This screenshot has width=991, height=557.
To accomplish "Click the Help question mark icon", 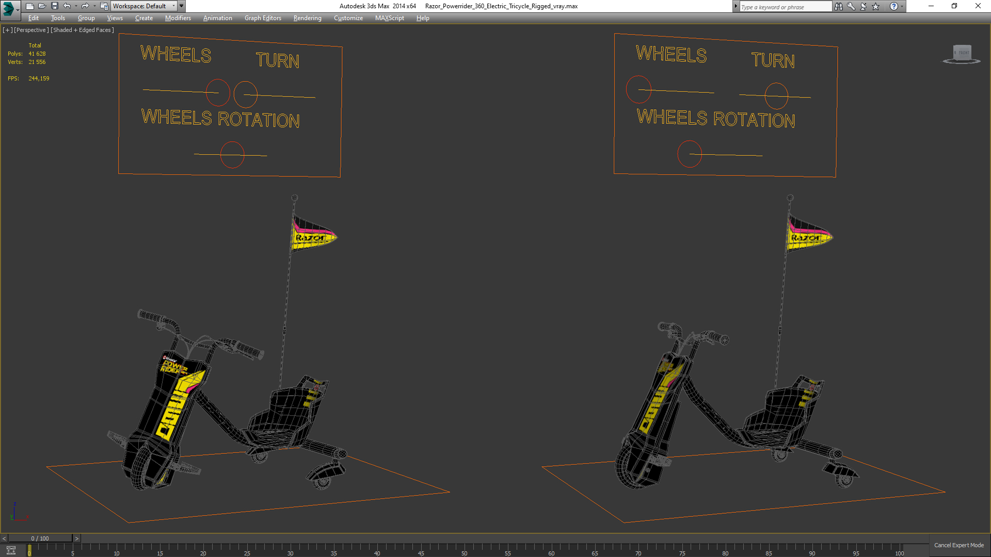I will click(893, 6).
